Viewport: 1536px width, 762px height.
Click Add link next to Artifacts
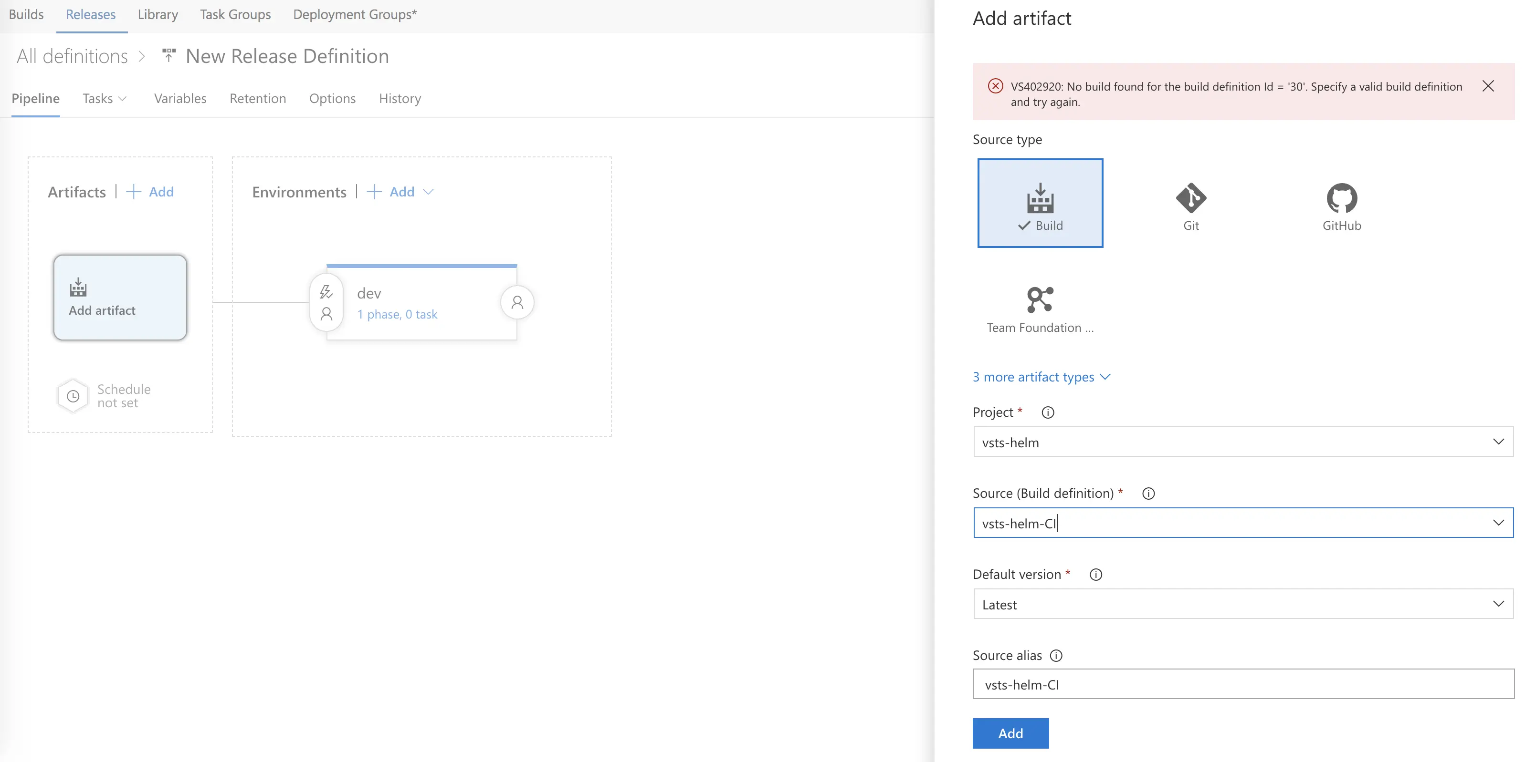coord(161,192)
